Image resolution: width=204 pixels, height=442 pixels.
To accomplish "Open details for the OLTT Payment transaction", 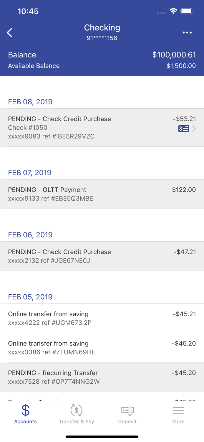I will [102, 194].
